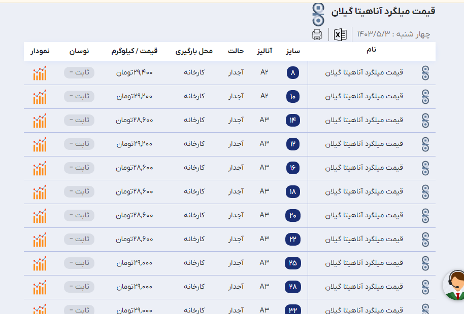Screen dimensions: 464x314
Task: Click the ثابت badge in size 12 row
Action: (x=79, y=144)
